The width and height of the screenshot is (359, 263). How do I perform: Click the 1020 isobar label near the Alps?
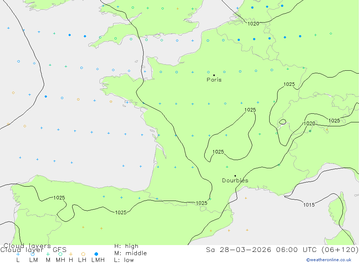click(x=309, y=123)
